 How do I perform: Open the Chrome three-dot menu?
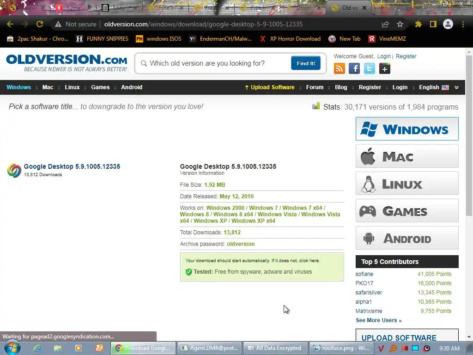point(463,24)
